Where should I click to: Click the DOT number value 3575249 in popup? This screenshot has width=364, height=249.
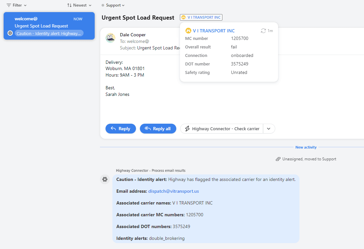[x=239, y=64]
